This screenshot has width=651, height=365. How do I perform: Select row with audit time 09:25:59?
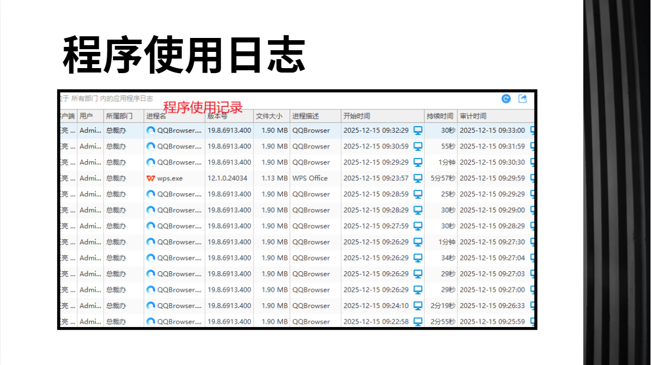click(297, 321)
